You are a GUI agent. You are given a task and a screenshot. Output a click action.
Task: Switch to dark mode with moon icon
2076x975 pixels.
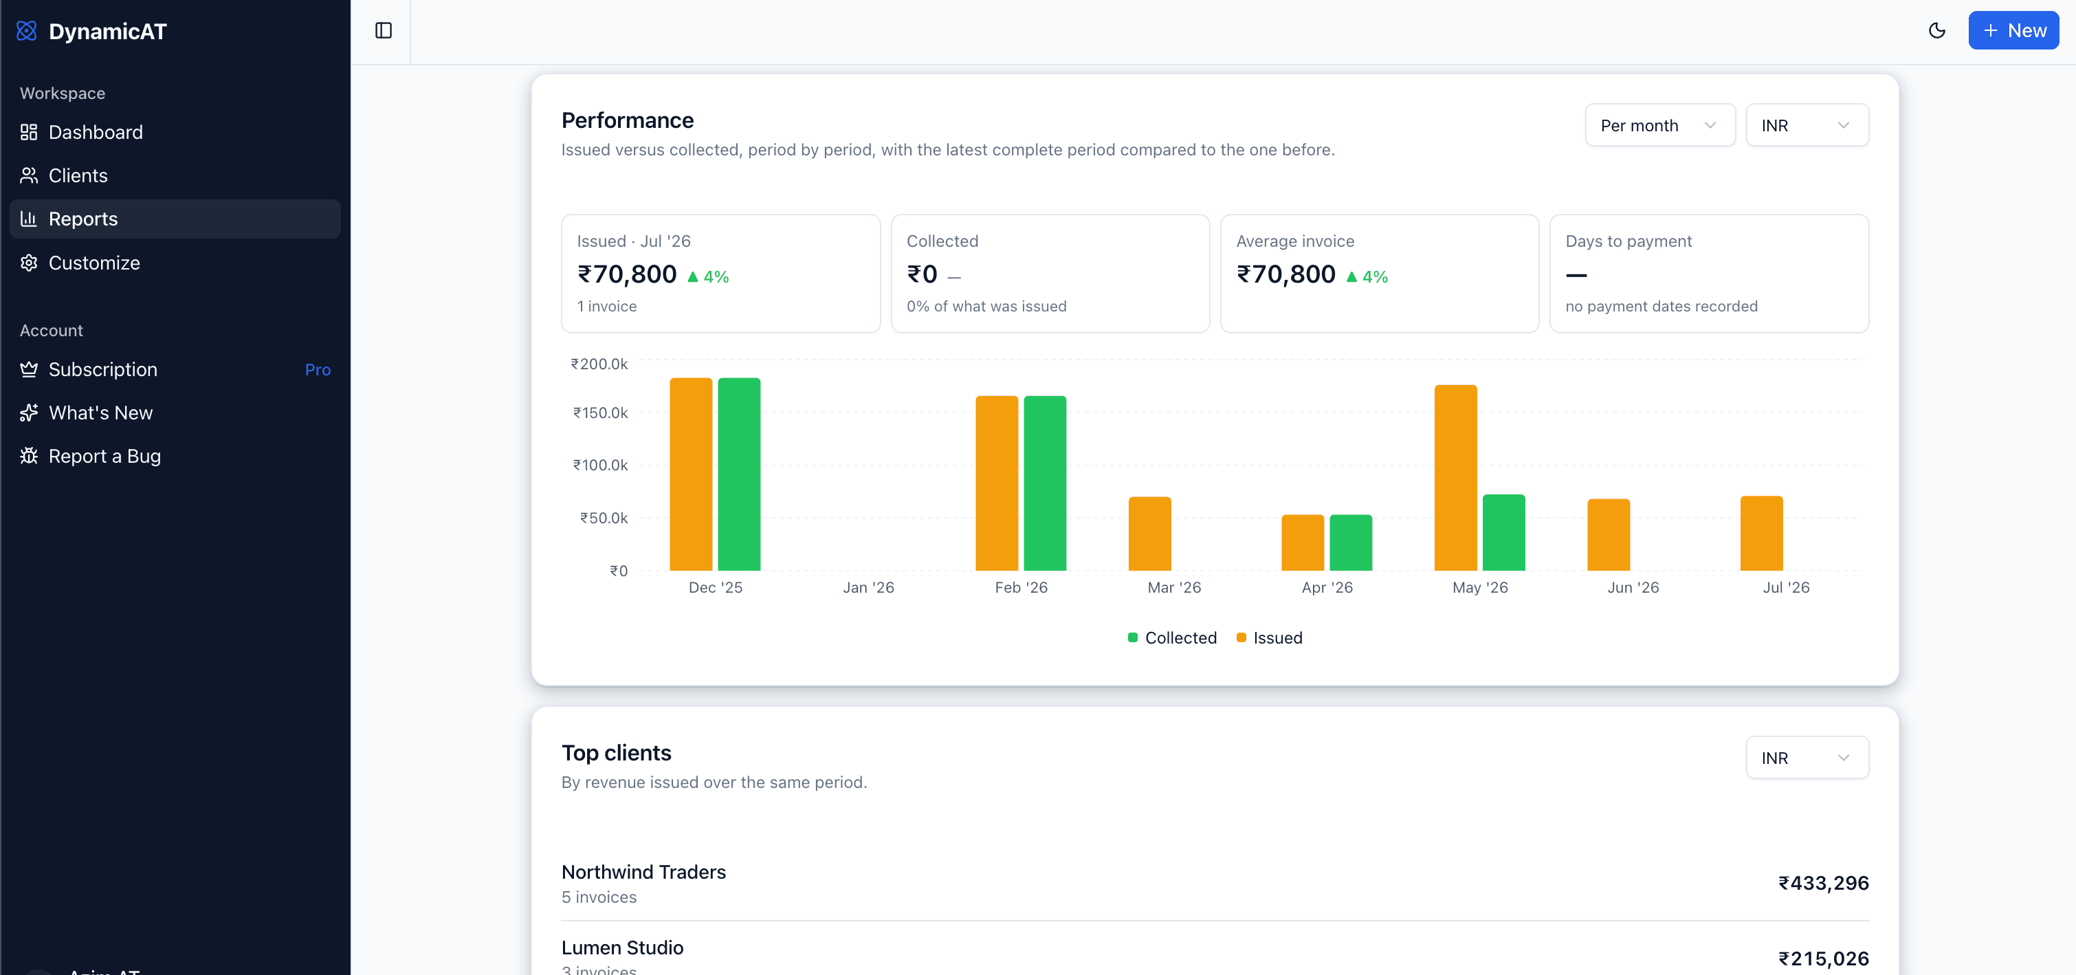tap(1936, 31)
